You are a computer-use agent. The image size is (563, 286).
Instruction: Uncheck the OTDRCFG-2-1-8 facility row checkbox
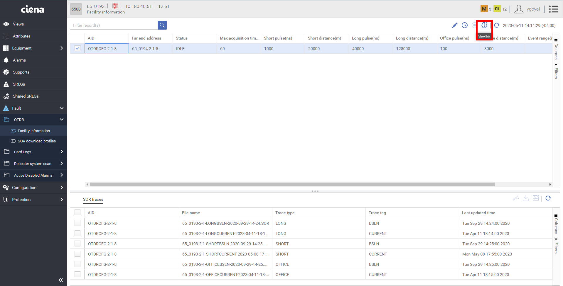pyautogui.click(x=77, y=48)
